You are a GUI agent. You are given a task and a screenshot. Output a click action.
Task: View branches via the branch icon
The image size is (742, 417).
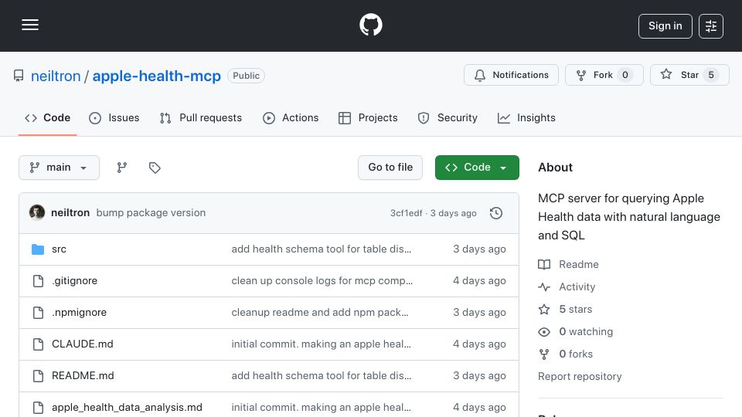click(x=122, y=168)
